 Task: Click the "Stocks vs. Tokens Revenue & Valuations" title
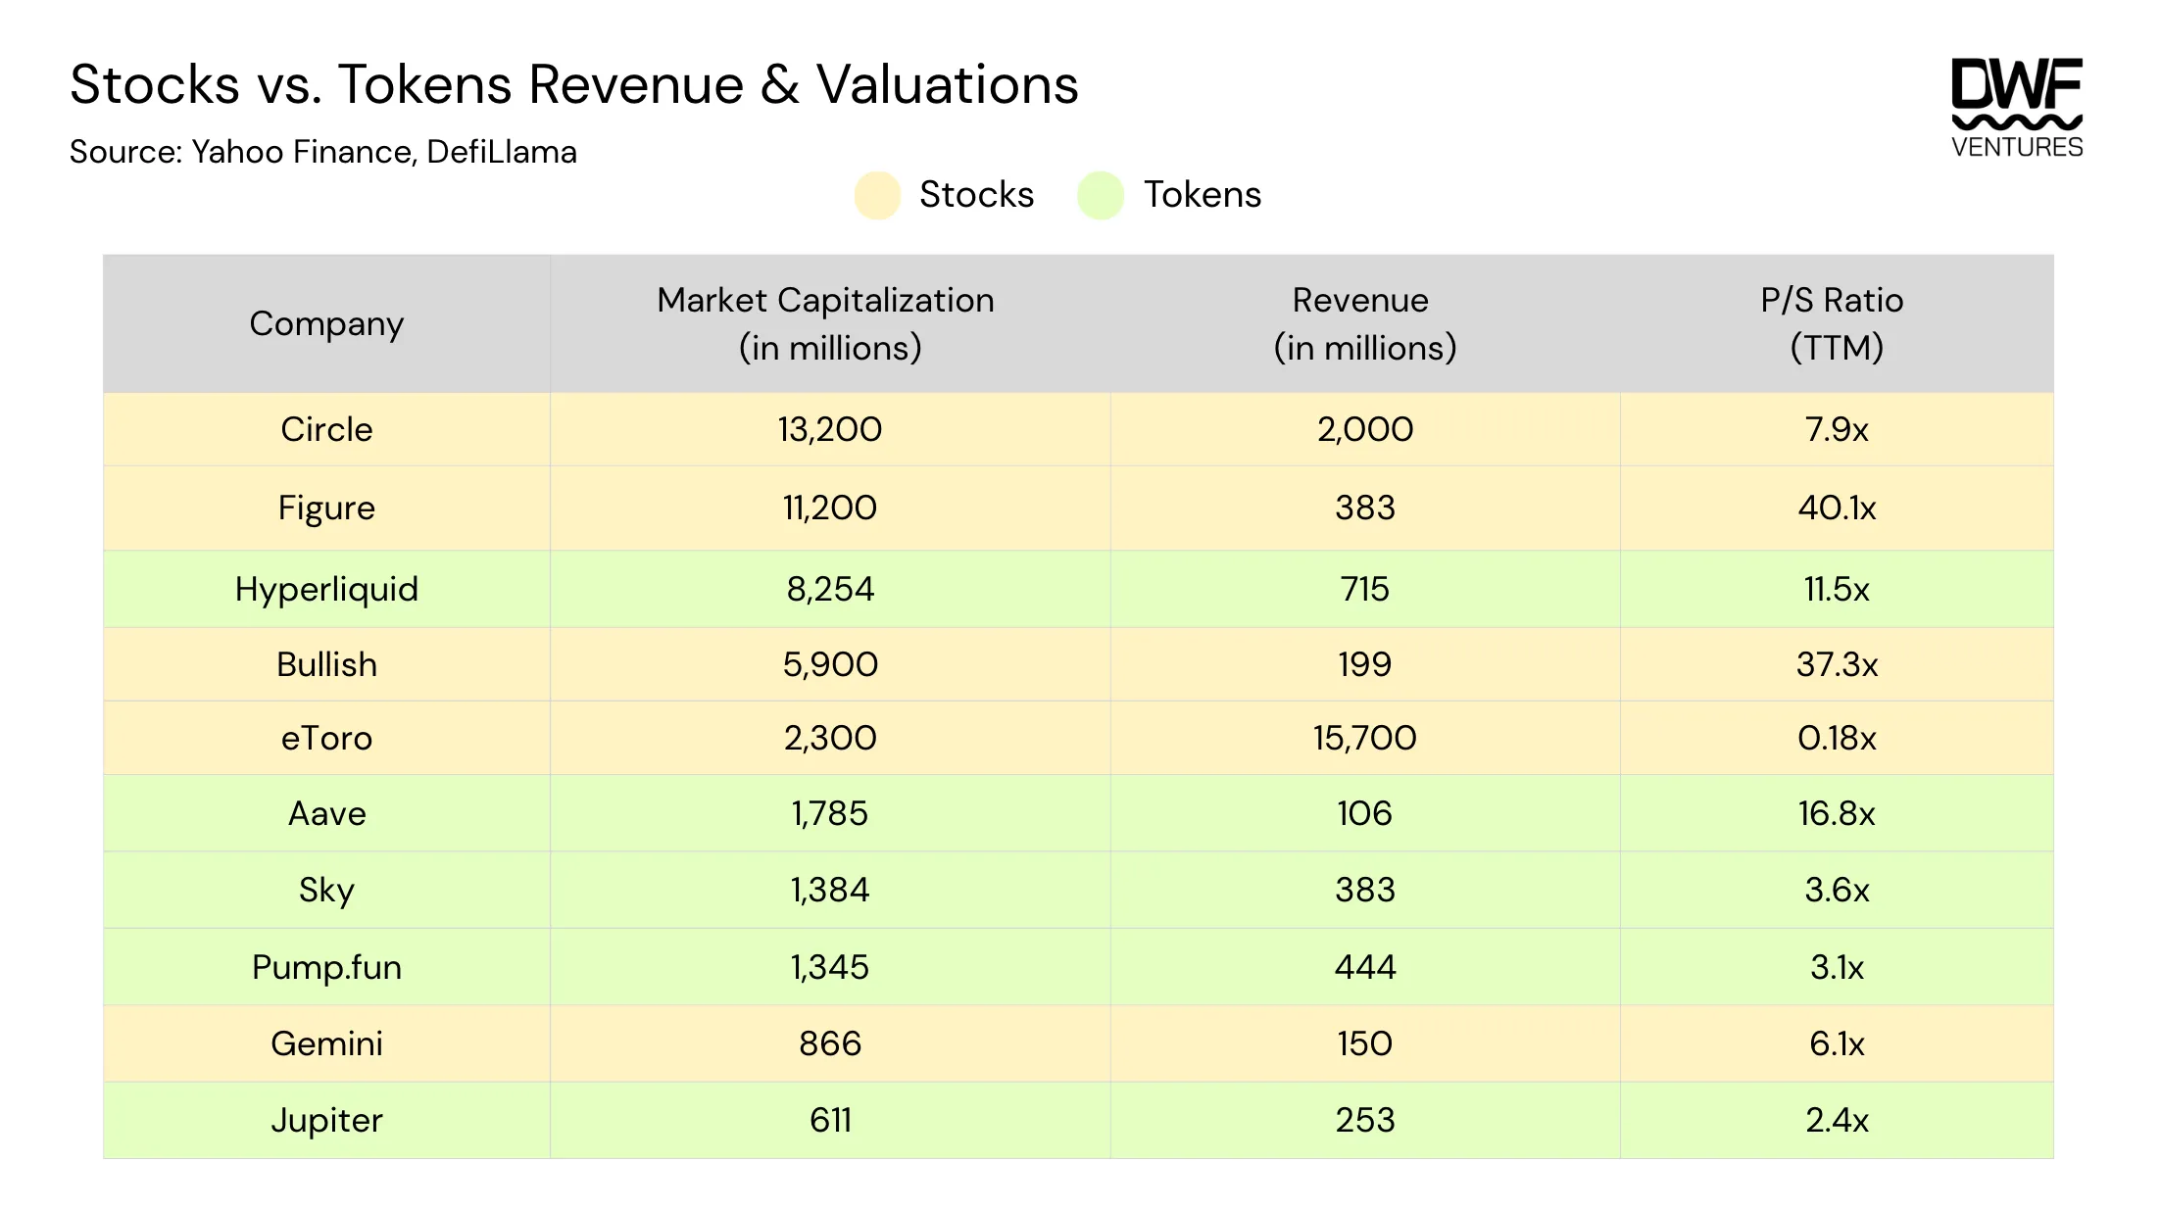click(574, 84)
